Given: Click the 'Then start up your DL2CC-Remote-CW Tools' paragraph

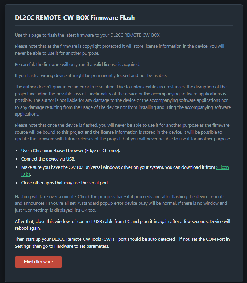Looking at the screenshot, I should (122, 243).
